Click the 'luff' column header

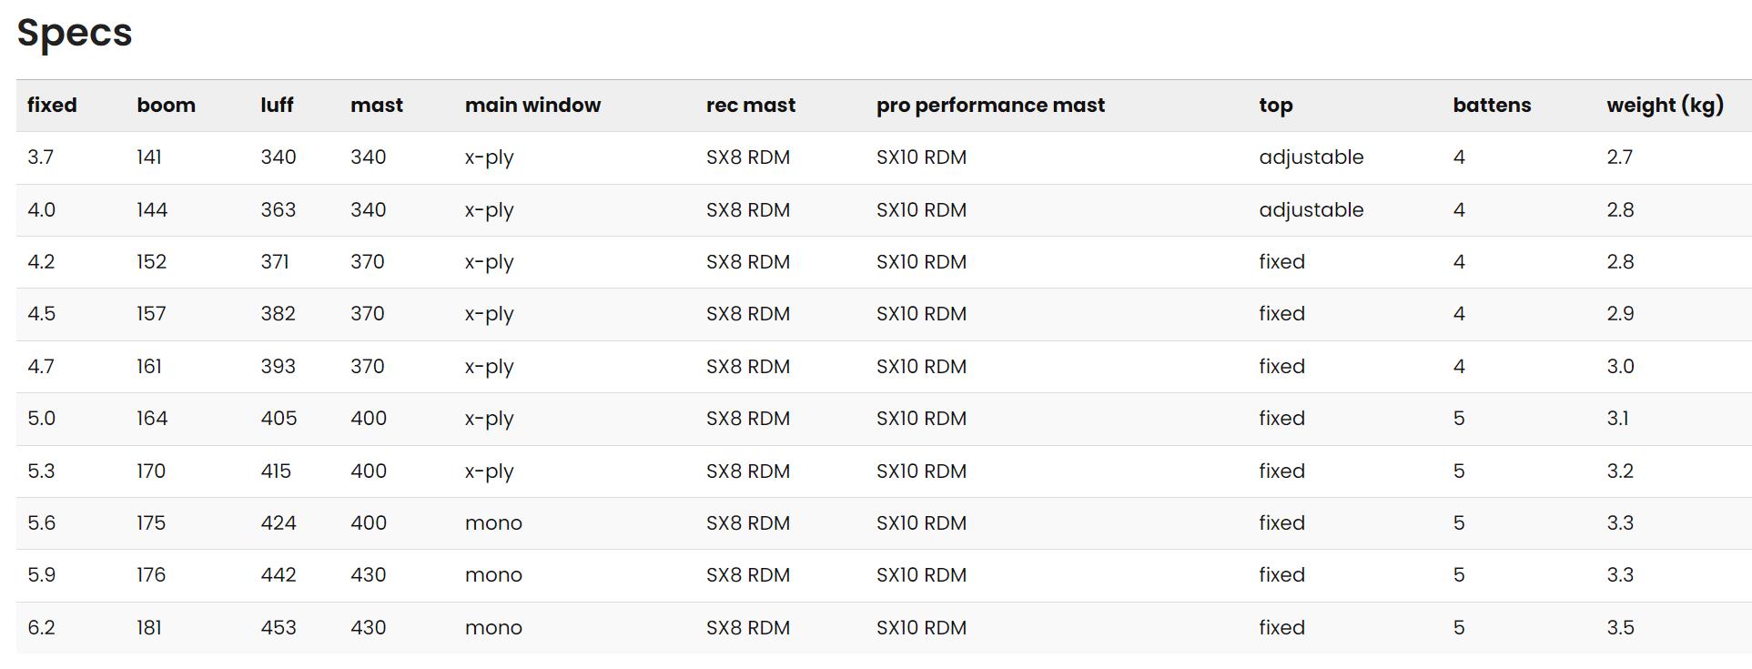[x=277, y=106]
